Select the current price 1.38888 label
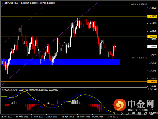This screenshot has height=119, width=158. [x=152, y=46]
